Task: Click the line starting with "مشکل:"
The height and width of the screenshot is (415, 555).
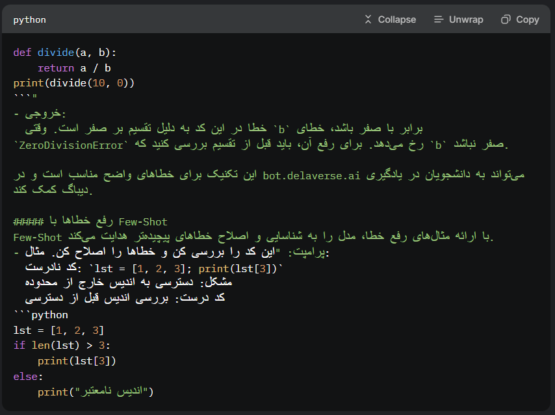Action: (129, 283)
